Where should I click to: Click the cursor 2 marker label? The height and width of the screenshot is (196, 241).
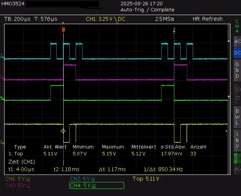coord(174,29)
